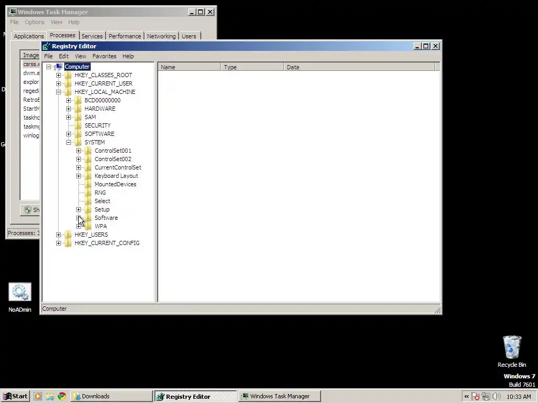
Task: Open the File menu in Registry Editor
Action: pyautogui.click(x=48, y=56)
